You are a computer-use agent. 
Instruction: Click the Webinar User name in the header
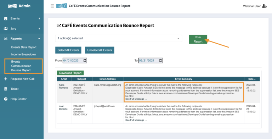pyautogui.click(x=252, y=6)
